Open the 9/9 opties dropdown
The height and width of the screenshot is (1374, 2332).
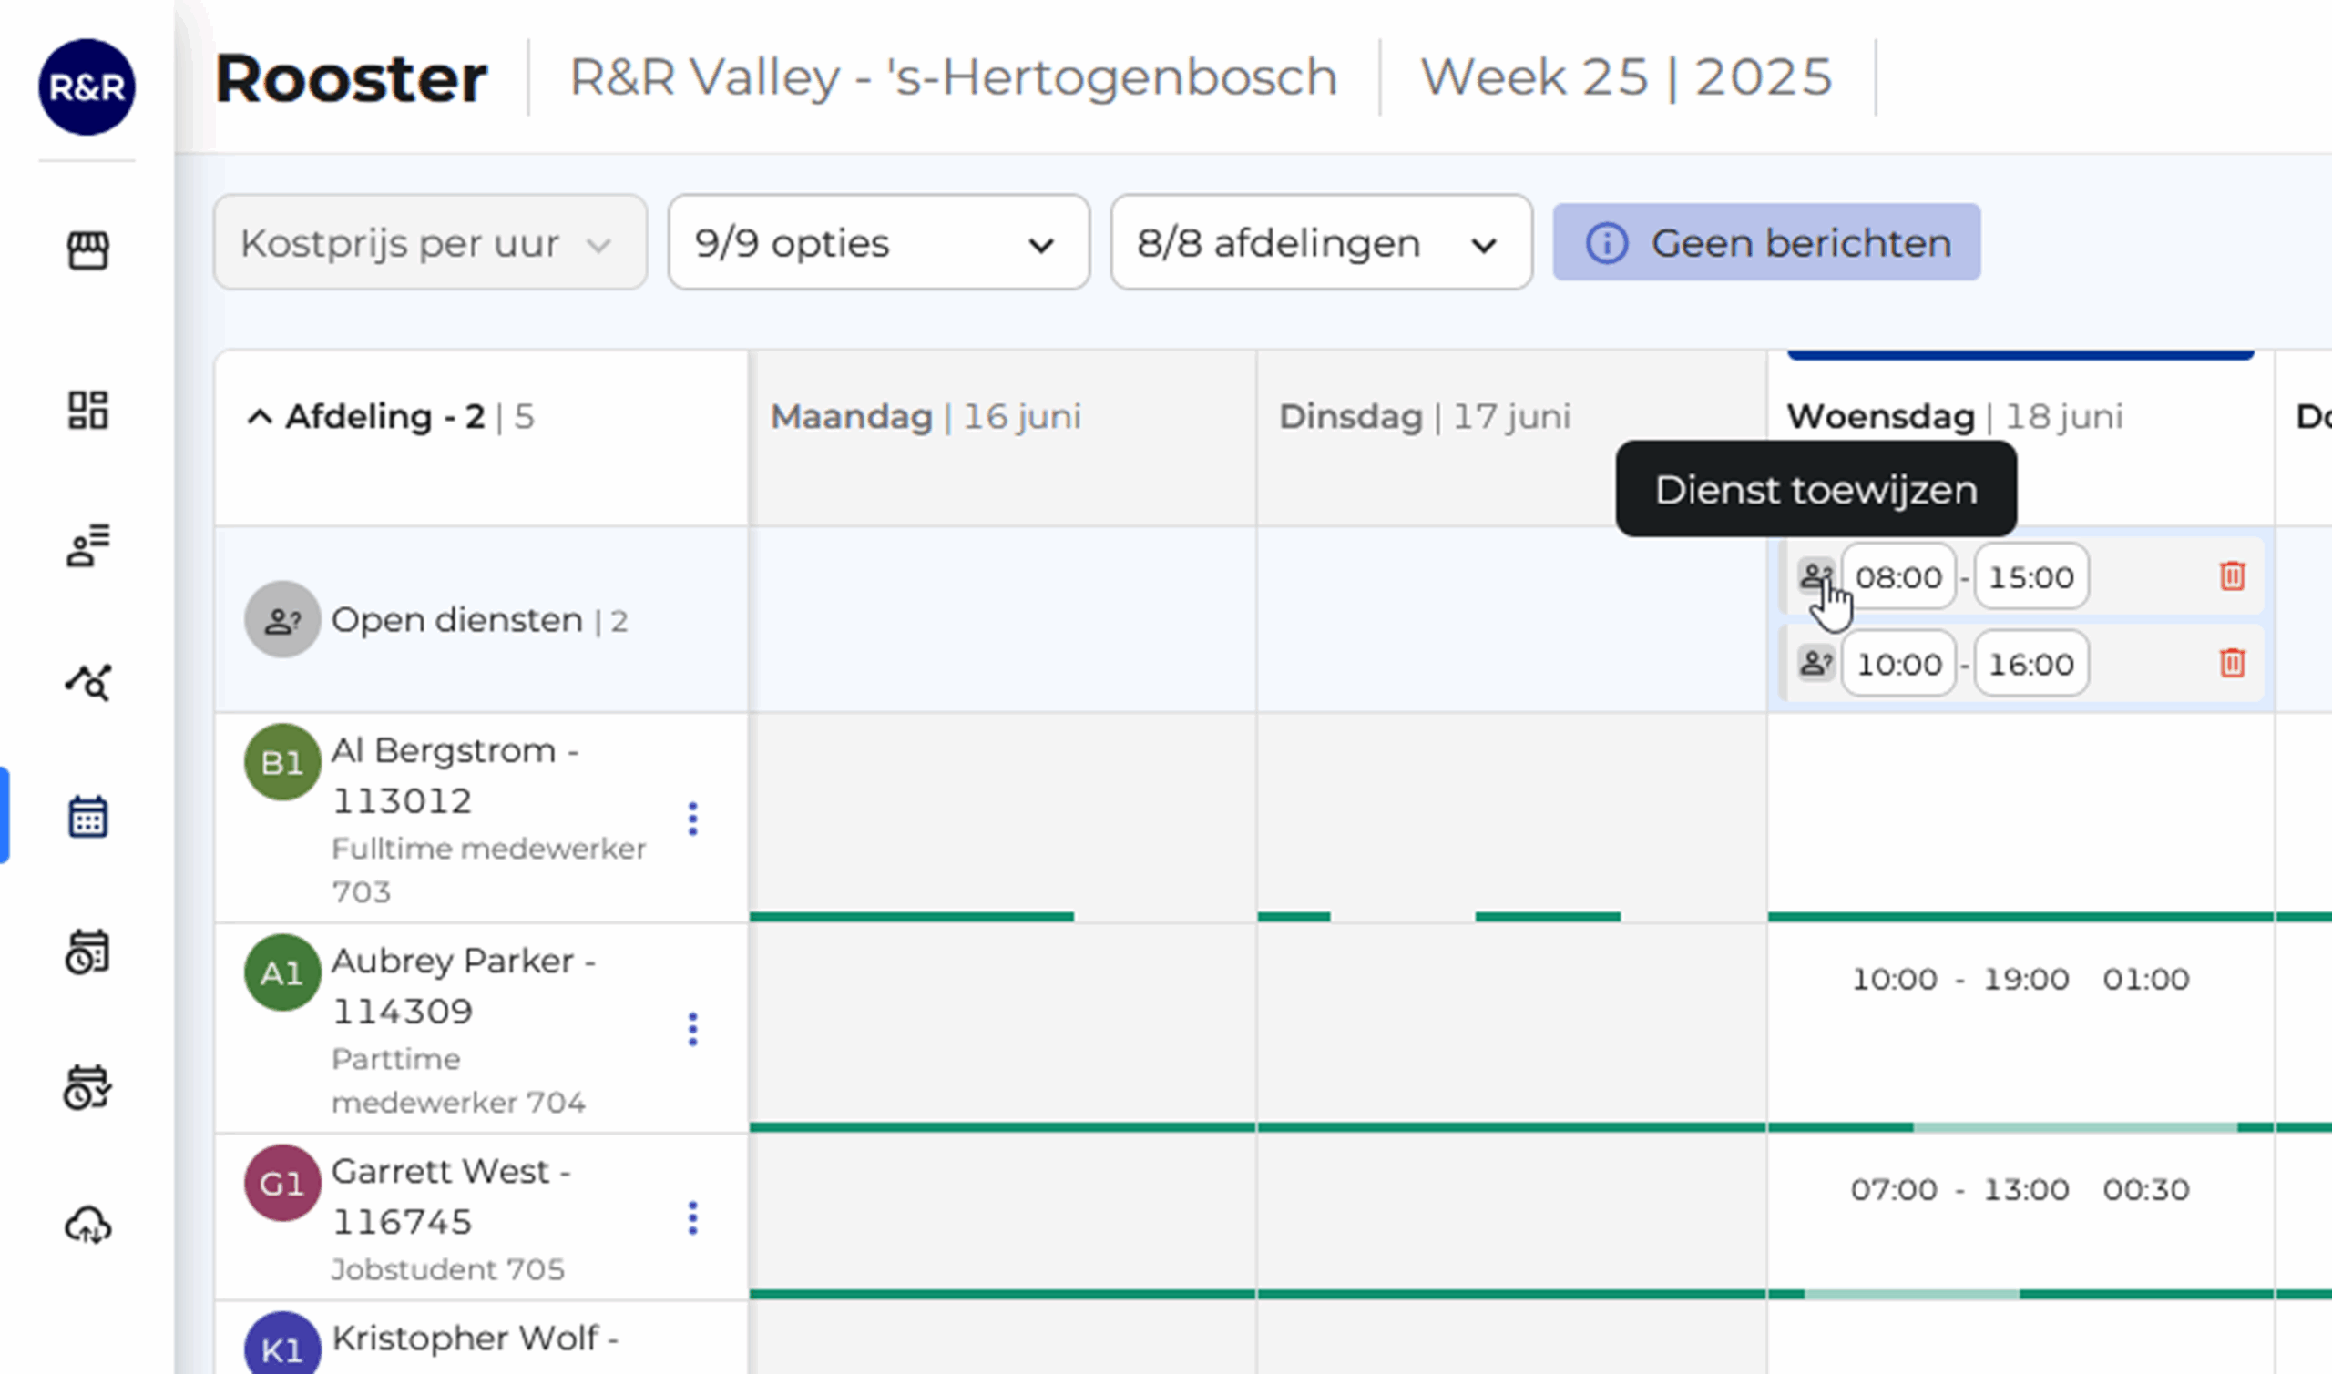[876, 242]
